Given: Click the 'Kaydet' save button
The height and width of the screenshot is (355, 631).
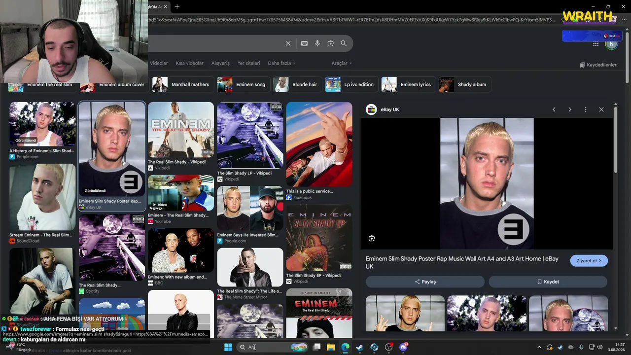Looking at the screenshot, I should 548,282.
